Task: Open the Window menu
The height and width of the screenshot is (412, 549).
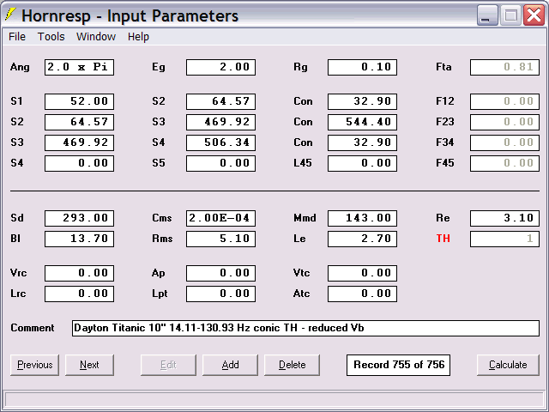Action: [96, 36]
